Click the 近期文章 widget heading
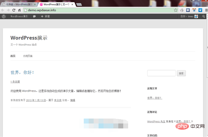 pyautogui.click(x=152, y=89)
